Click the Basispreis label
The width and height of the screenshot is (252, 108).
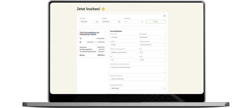click(x=83, y=47)
